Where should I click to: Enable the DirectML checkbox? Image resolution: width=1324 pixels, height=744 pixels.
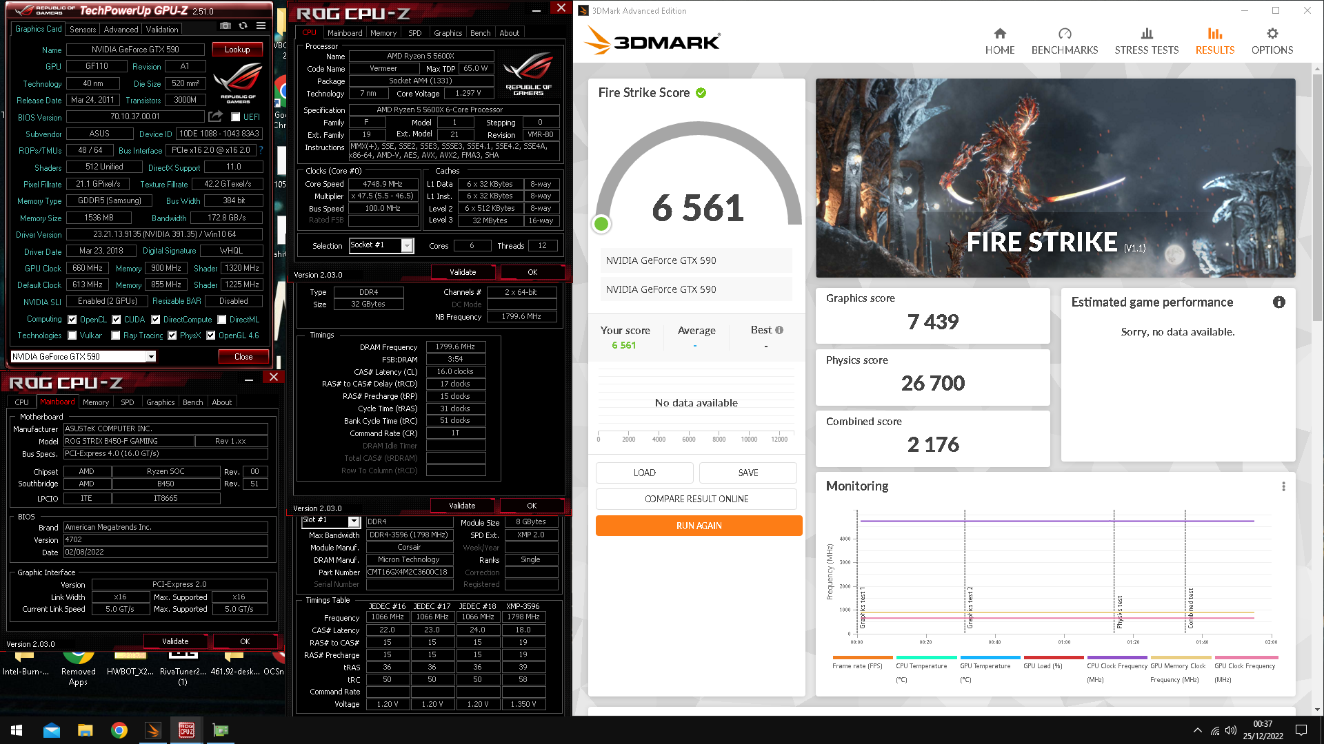point(222,320)
